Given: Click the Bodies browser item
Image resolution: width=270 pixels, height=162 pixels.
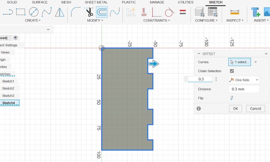Looking at the screenshot, I should click(3, 67).
